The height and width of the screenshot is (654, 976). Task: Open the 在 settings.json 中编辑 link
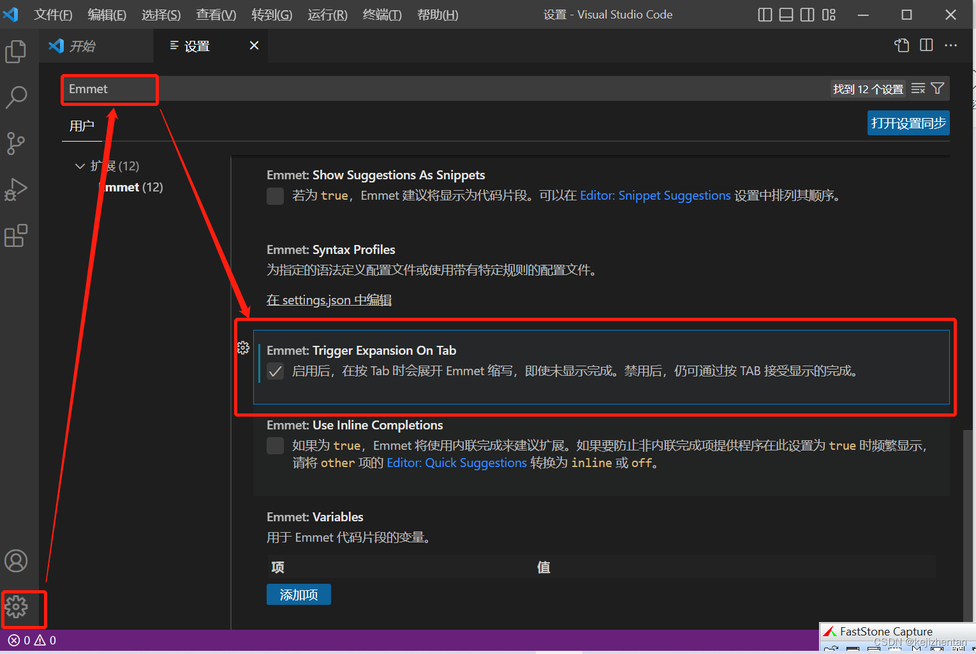(x=329, y=300)
